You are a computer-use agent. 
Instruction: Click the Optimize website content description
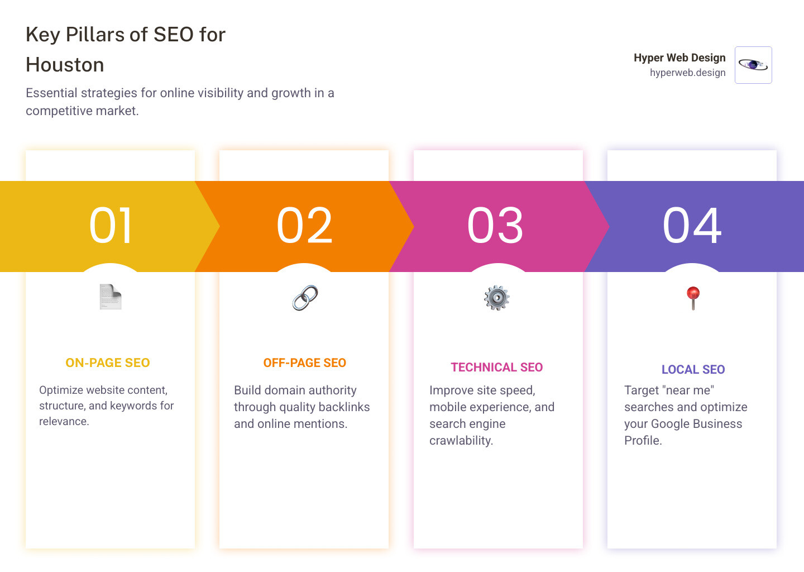pos(106,406)
